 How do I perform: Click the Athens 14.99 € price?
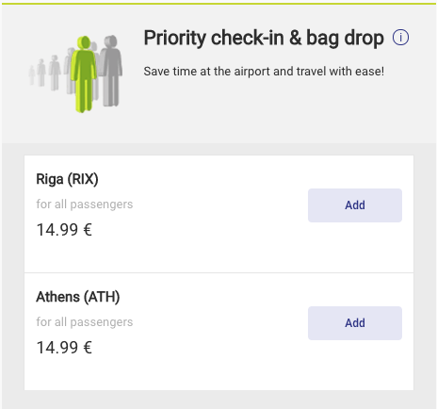64,348
